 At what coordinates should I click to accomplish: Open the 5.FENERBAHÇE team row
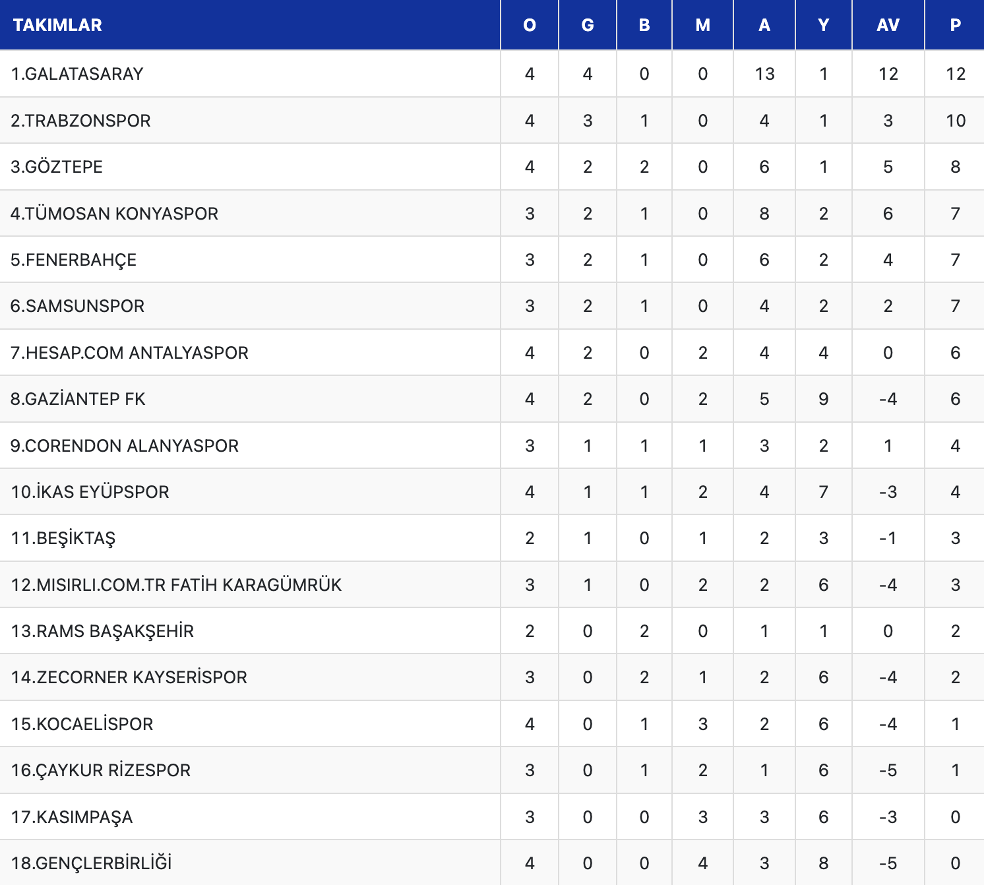click(x=492, y=260)
